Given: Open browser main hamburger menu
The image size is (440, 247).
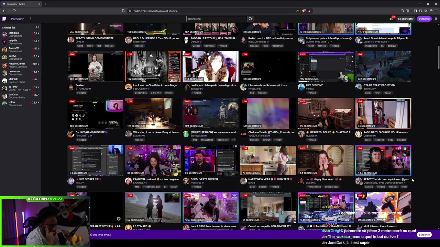Looking at the screenshot, I should (x=436, y=11).
